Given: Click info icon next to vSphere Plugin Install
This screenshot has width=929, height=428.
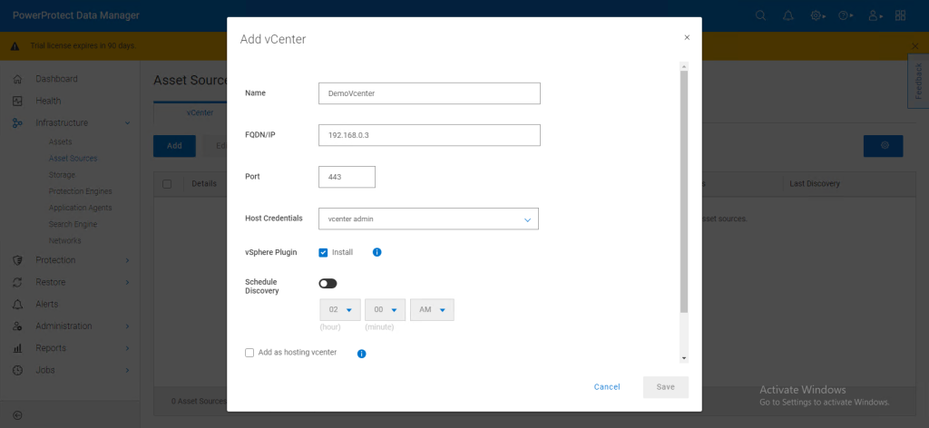Looking at the screenshot, I should pyautogui.click(x=377, y=252).
